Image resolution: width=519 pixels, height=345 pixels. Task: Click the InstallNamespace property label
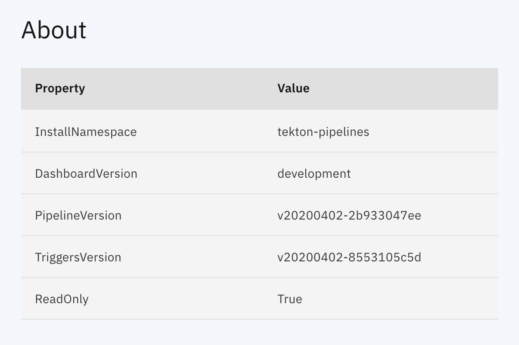click(85, 132)
